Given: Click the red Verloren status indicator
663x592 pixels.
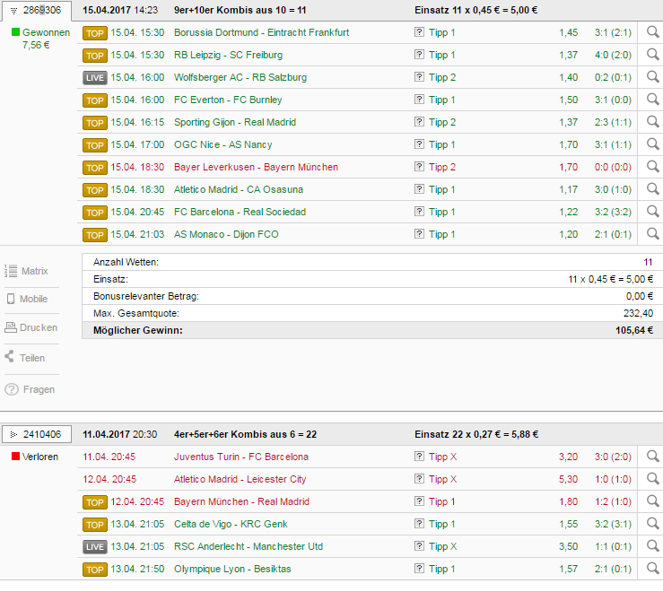Looking at the screenshot, I should point(15,456).
